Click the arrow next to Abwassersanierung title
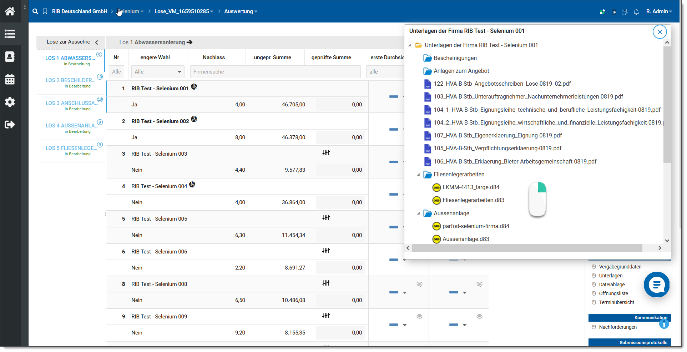Screen dimensions: 687x352 pyautogui.click(x=190, y=42)
